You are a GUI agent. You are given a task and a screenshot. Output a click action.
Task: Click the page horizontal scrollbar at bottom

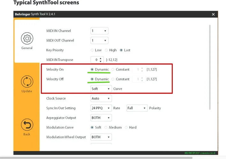coord(96,158)
